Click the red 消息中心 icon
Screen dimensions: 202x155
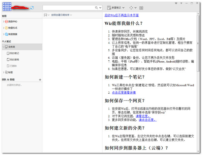point(6,22)
